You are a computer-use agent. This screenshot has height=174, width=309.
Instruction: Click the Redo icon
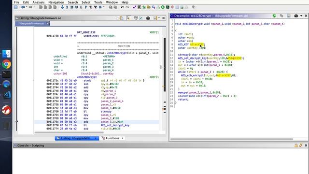click(127, 7)
